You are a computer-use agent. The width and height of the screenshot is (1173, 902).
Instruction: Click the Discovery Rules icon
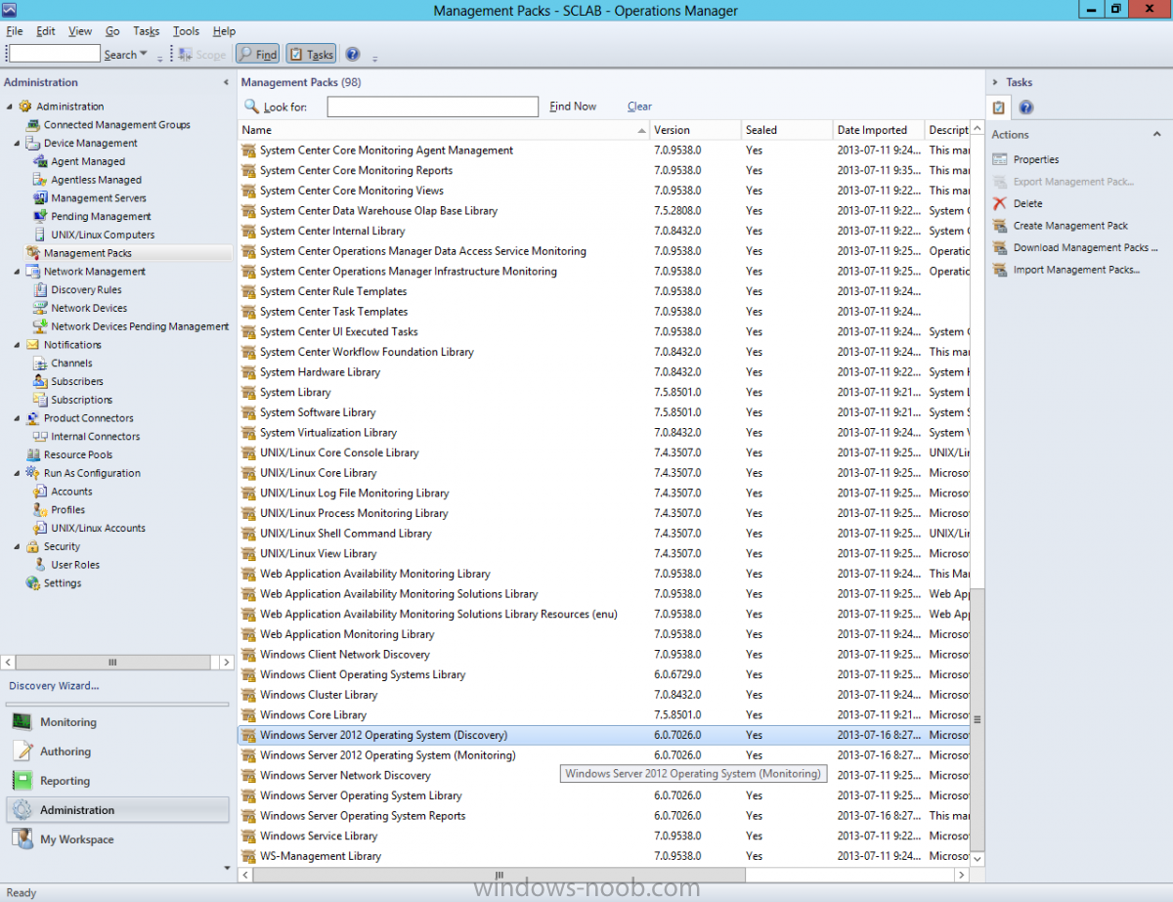tap(41, 289)
